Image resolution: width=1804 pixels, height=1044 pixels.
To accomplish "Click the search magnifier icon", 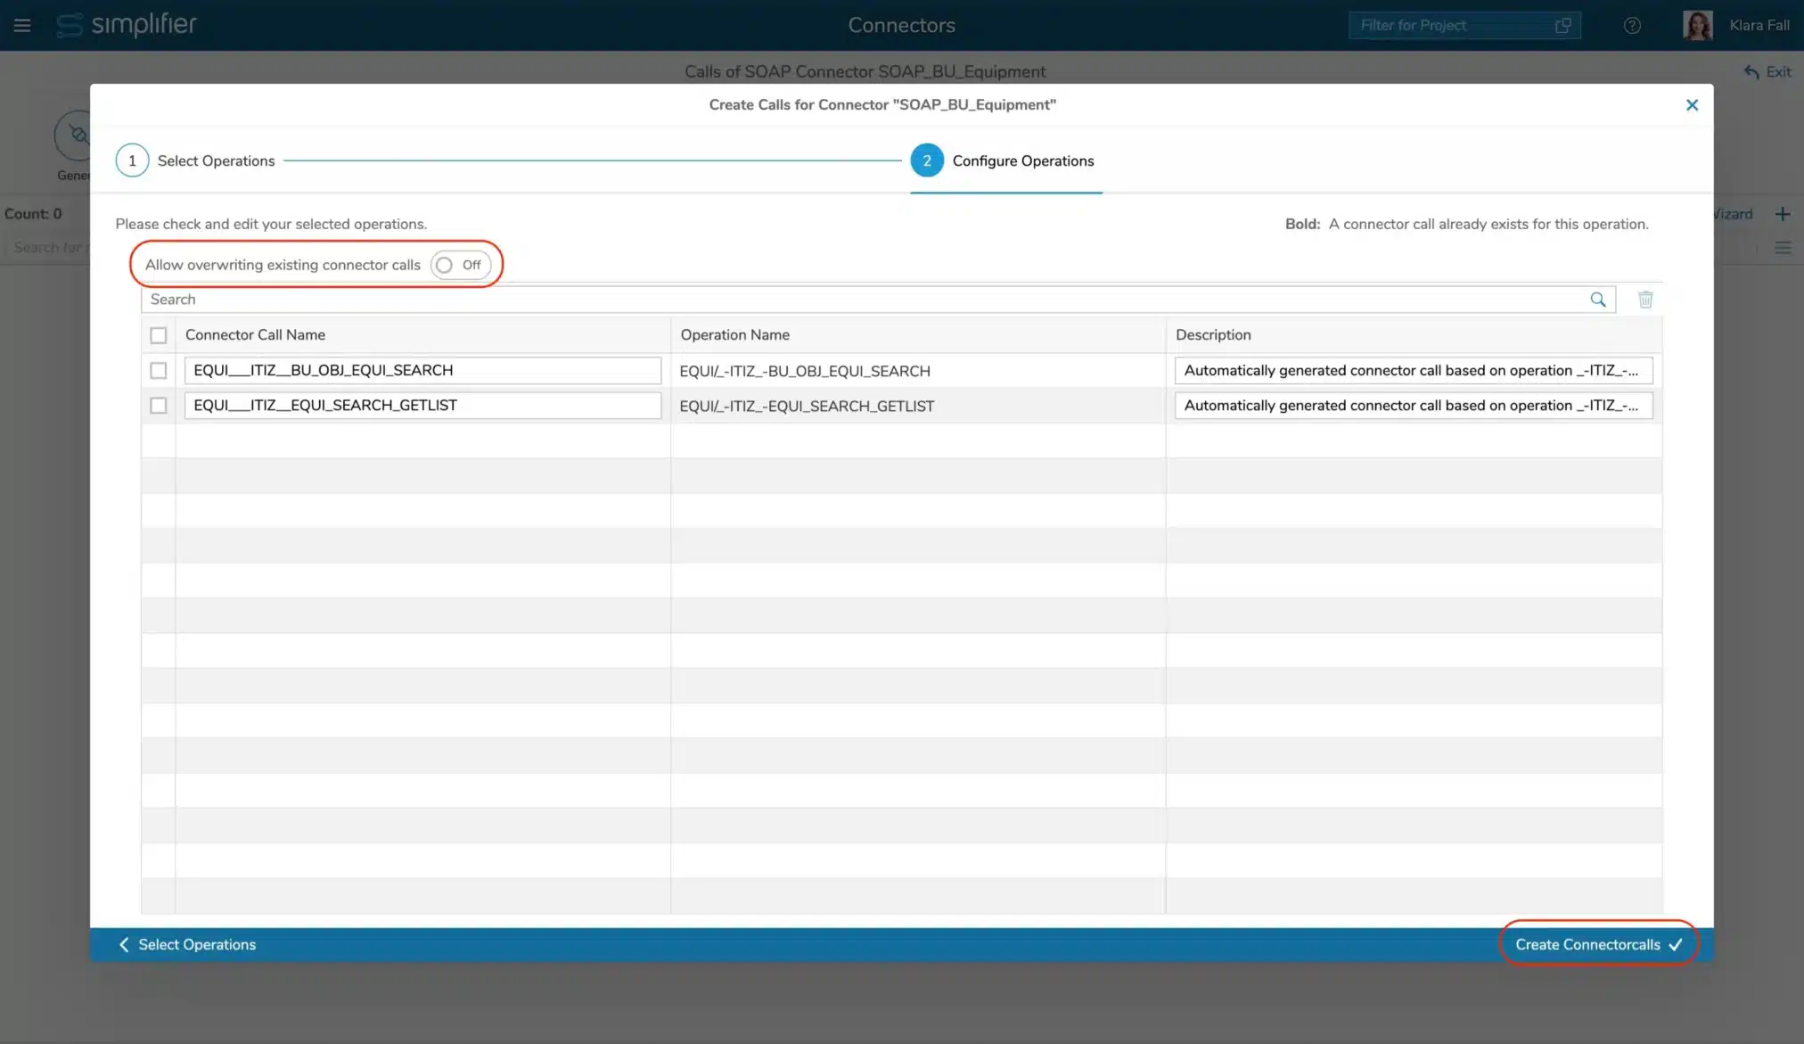I will (1598, 300).
